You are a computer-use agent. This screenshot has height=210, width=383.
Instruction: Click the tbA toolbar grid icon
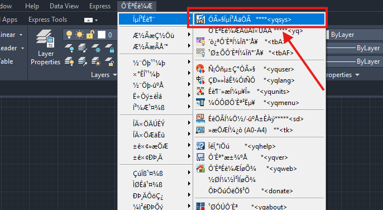point(200,42)
